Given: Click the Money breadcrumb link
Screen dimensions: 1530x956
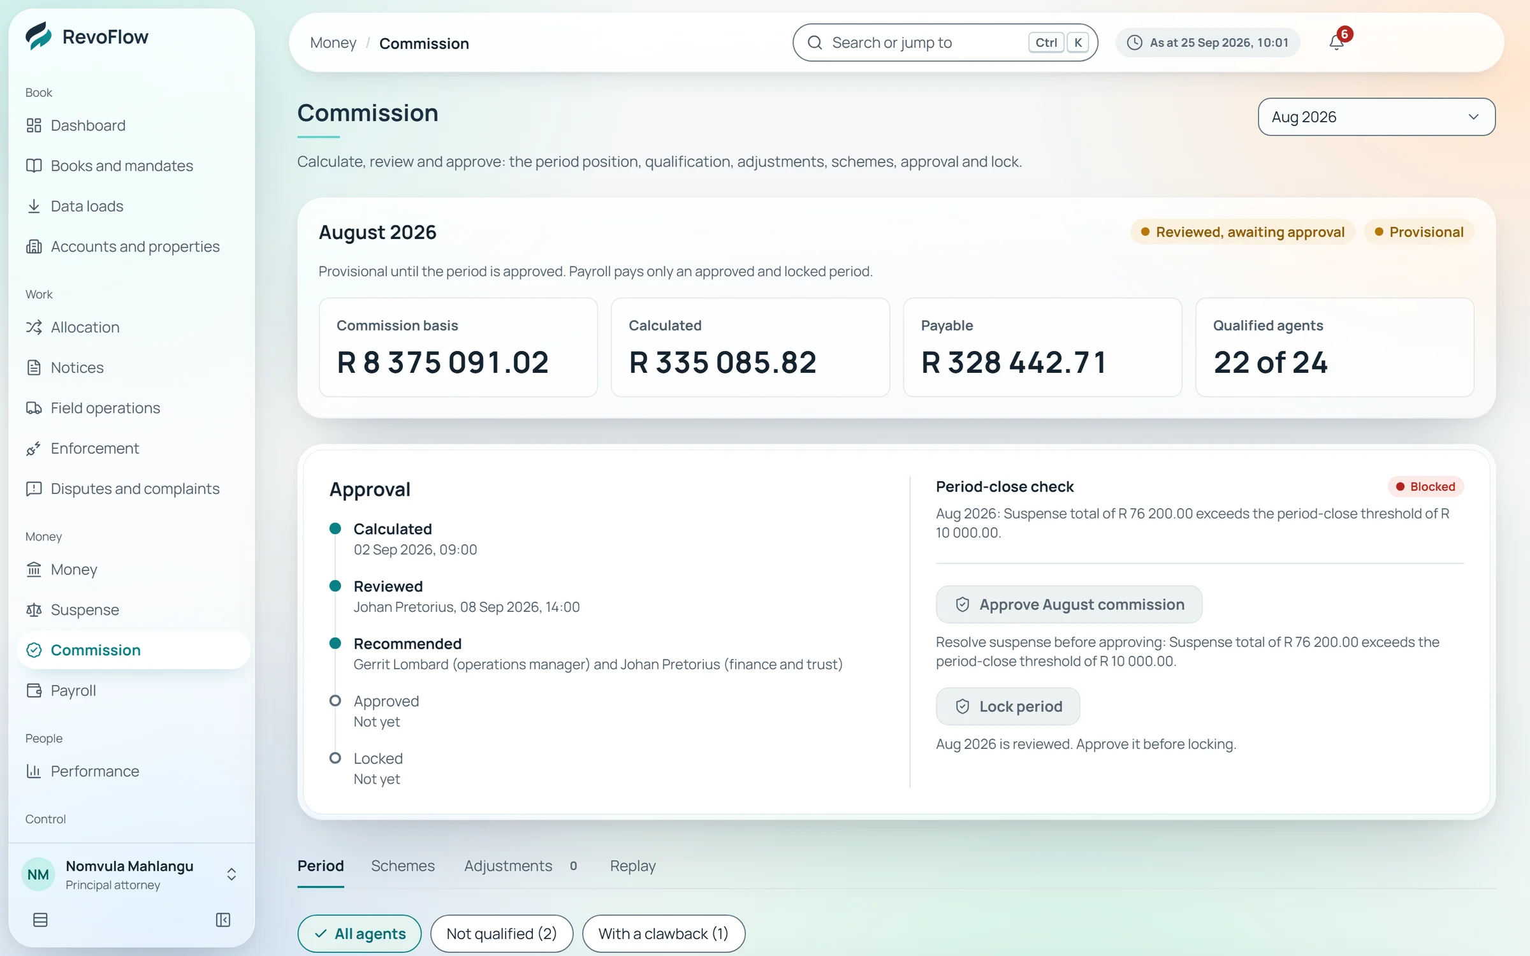Looking at the screenshot, I should coord(333,43).
